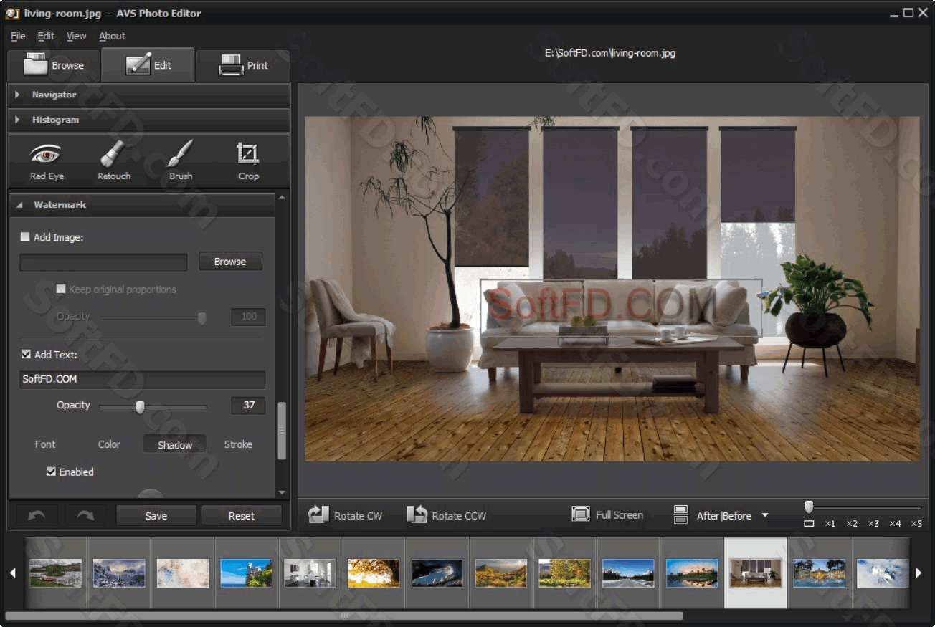Image resolution: width=935 pixels, height=627 pixels.
Task: Adjust the text Opacity slider handle
Action: tap(140, 407)
